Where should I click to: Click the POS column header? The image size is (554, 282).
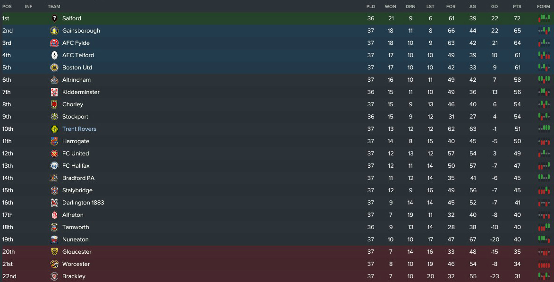(7, 6)
